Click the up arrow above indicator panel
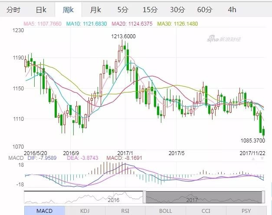 [x=253, y=159]
